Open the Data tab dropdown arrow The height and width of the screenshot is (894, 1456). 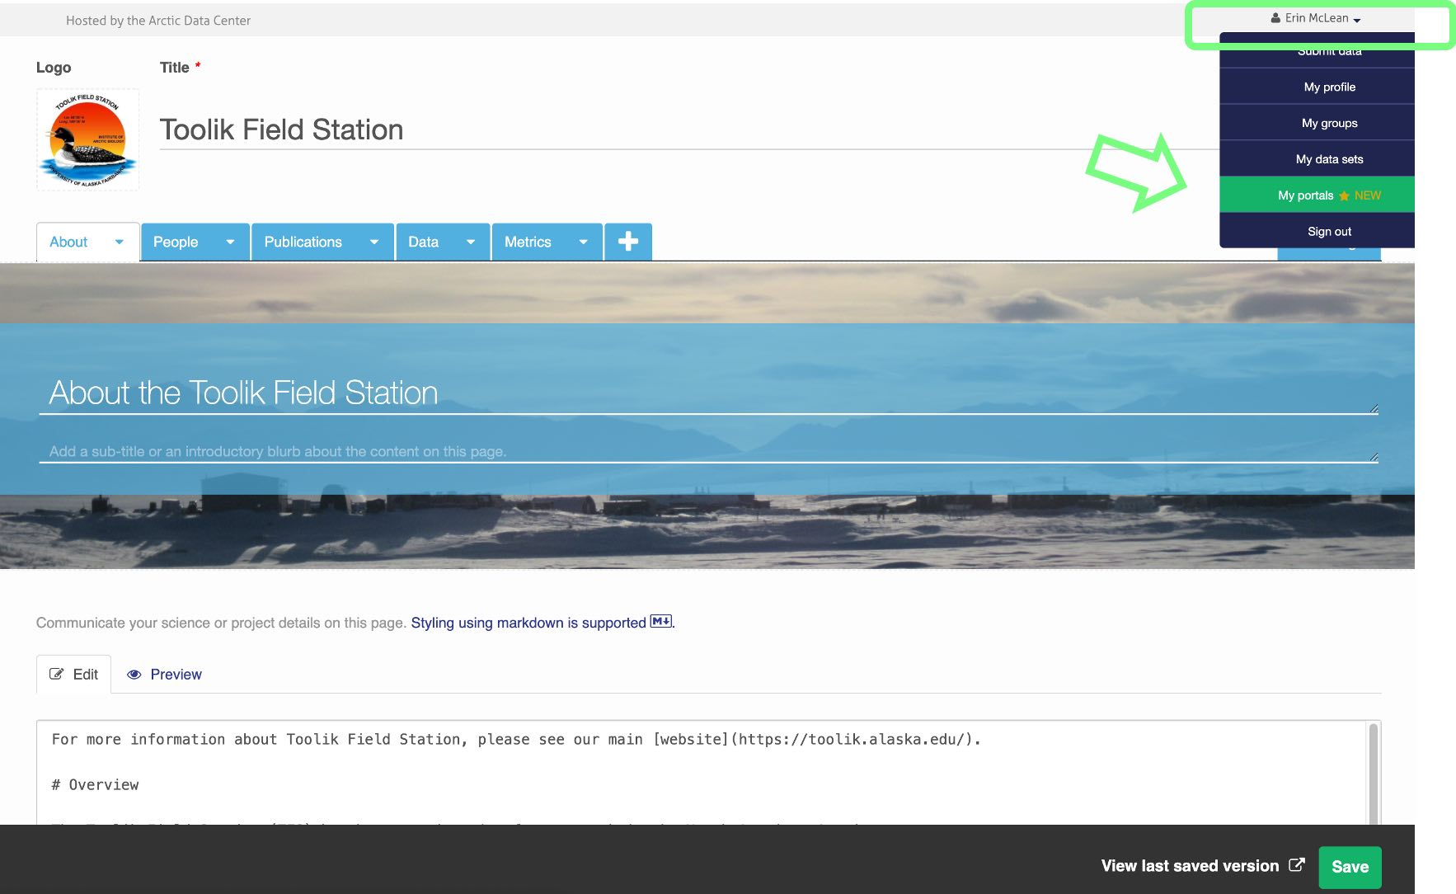(x=471, y=242)
